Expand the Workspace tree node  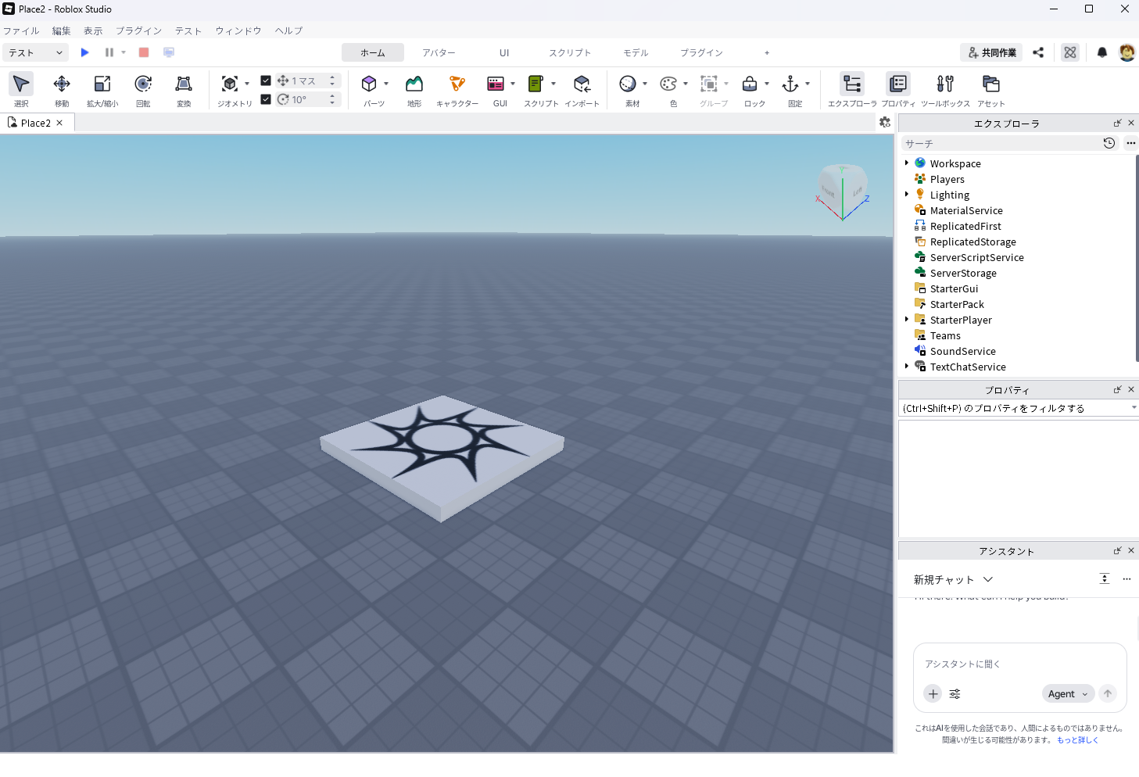point(907,163)
